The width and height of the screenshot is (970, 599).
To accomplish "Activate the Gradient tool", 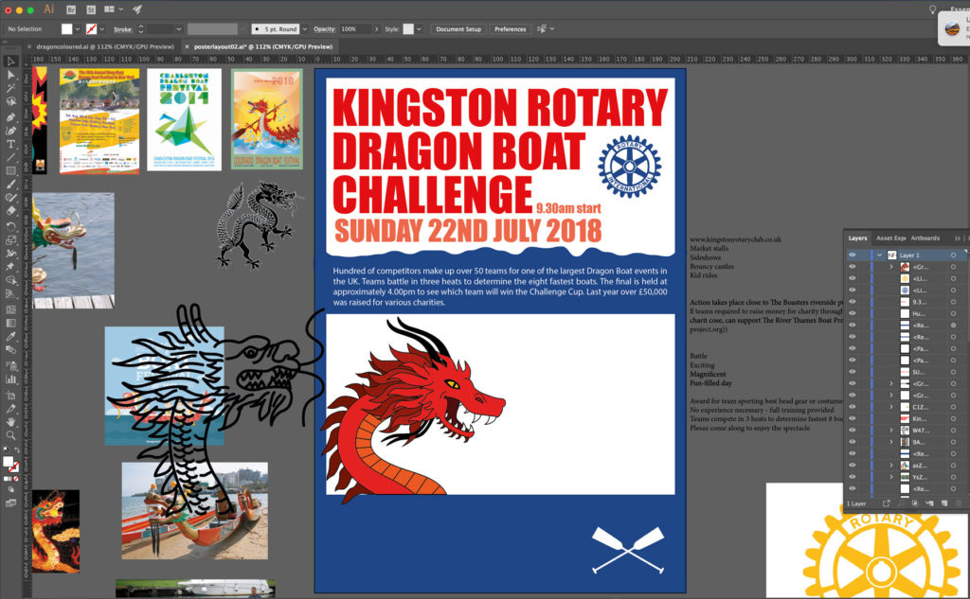I will coord(10,323).
